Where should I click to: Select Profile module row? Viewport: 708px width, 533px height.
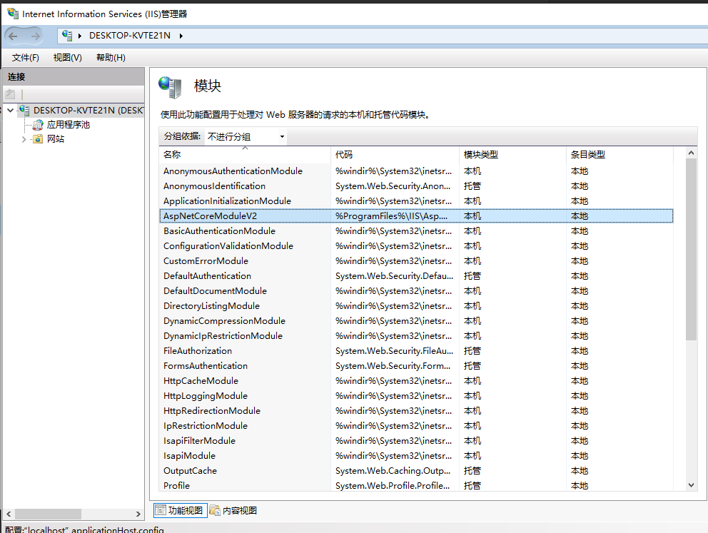point(416,486)
